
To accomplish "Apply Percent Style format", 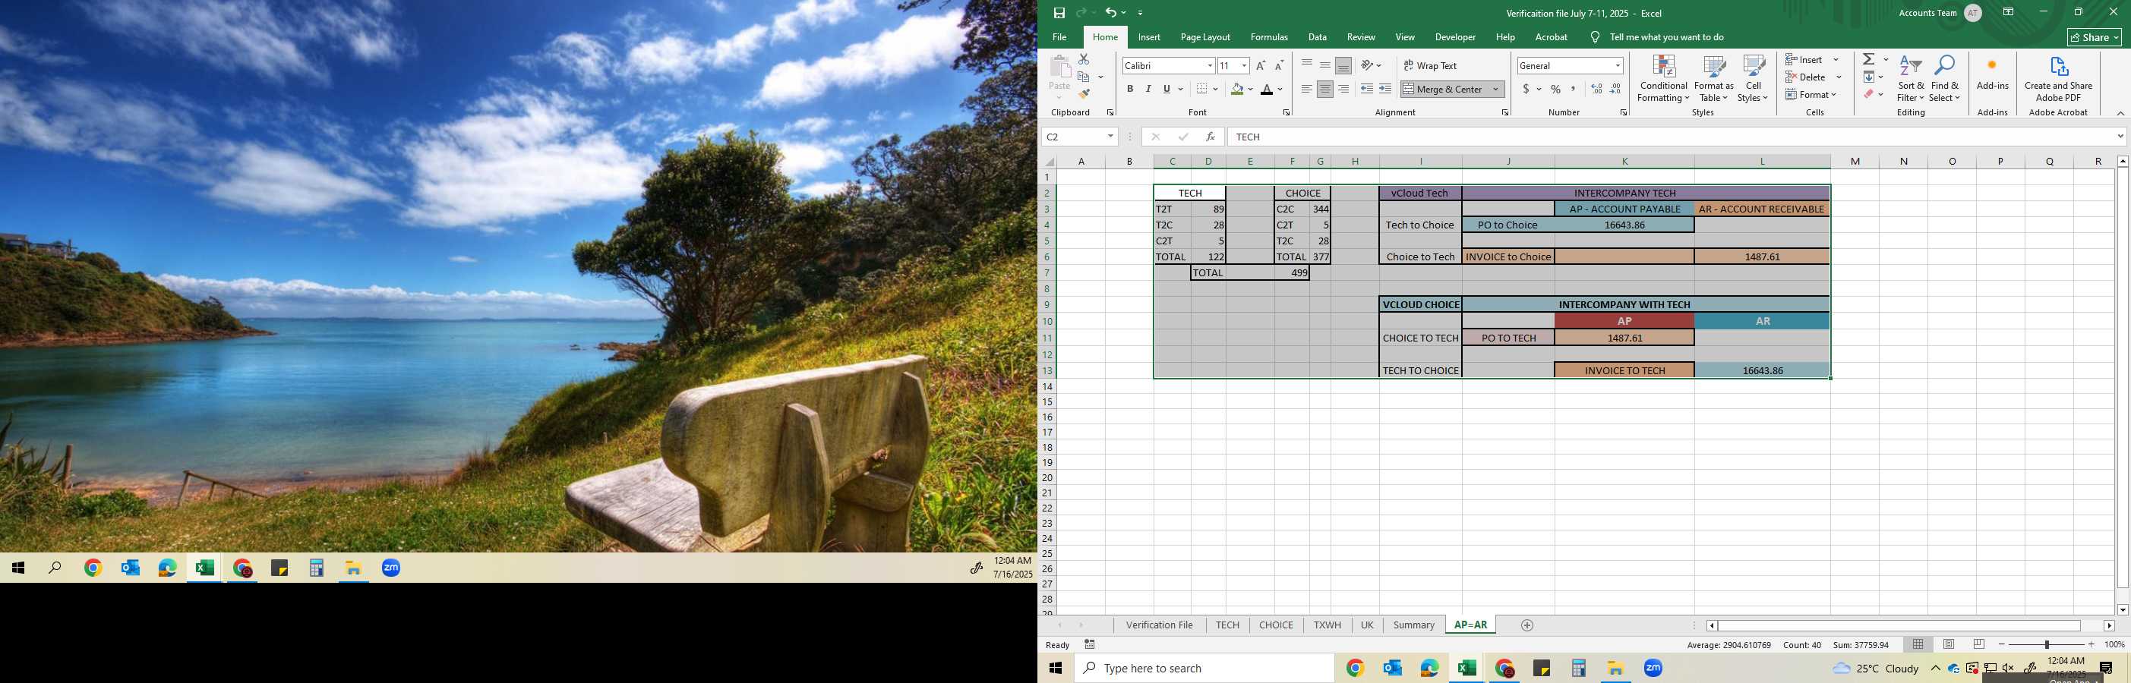I will pyautogui.click(x=1556, y=90).
